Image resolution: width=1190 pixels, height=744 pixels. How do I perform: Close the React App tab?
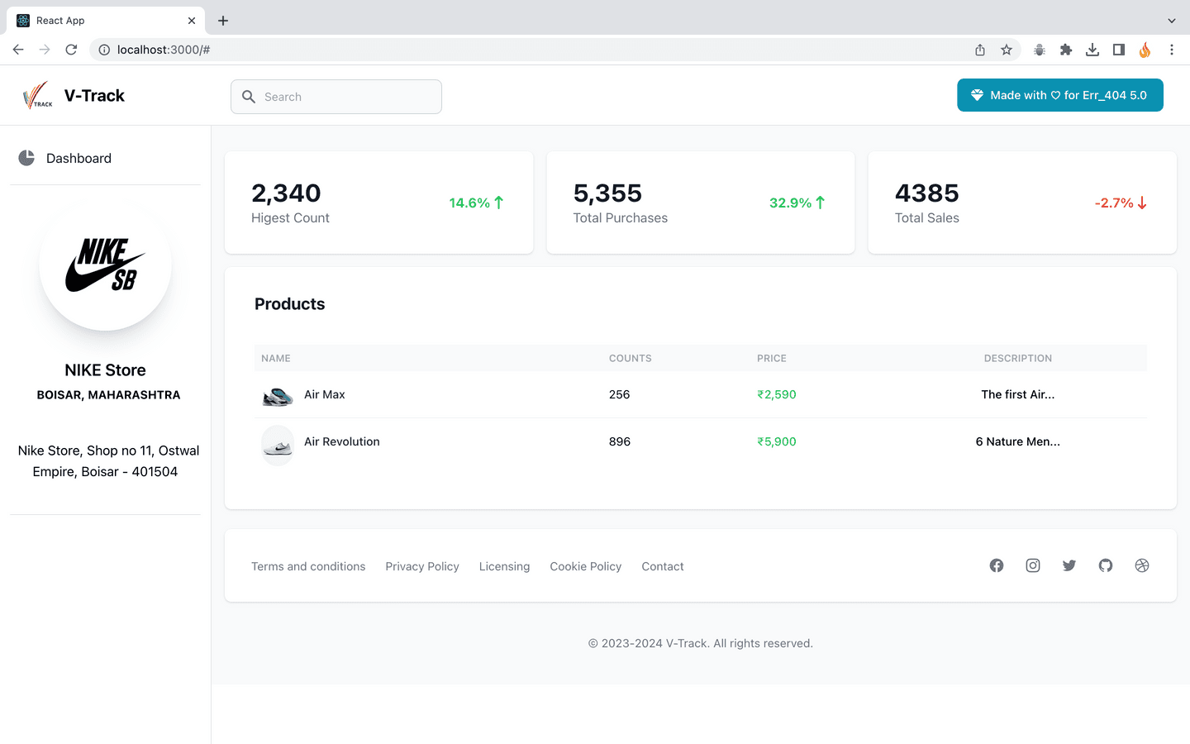[192, 21]
